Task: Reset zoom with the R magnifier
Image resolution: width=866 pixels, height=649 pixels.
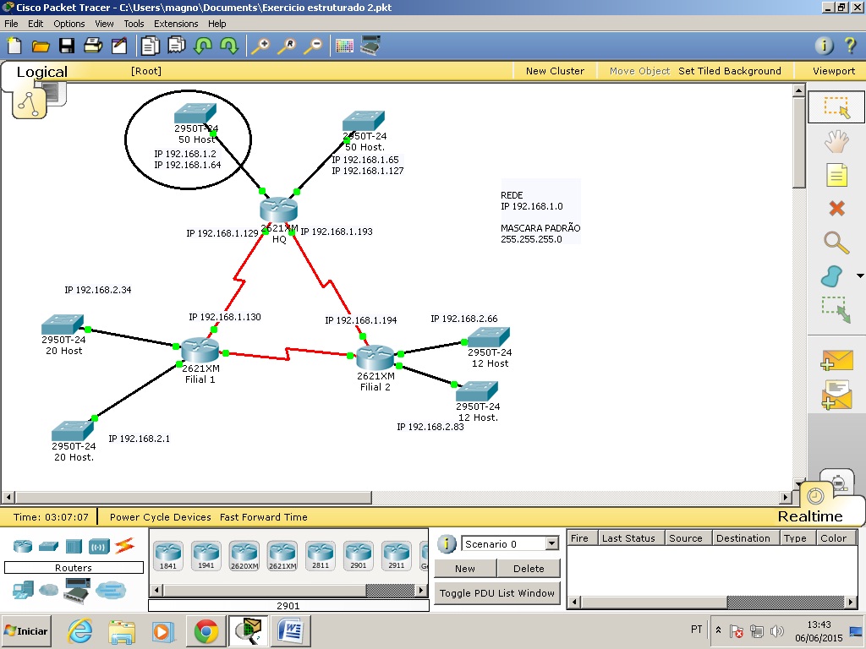Action: [x=287, y=46]
